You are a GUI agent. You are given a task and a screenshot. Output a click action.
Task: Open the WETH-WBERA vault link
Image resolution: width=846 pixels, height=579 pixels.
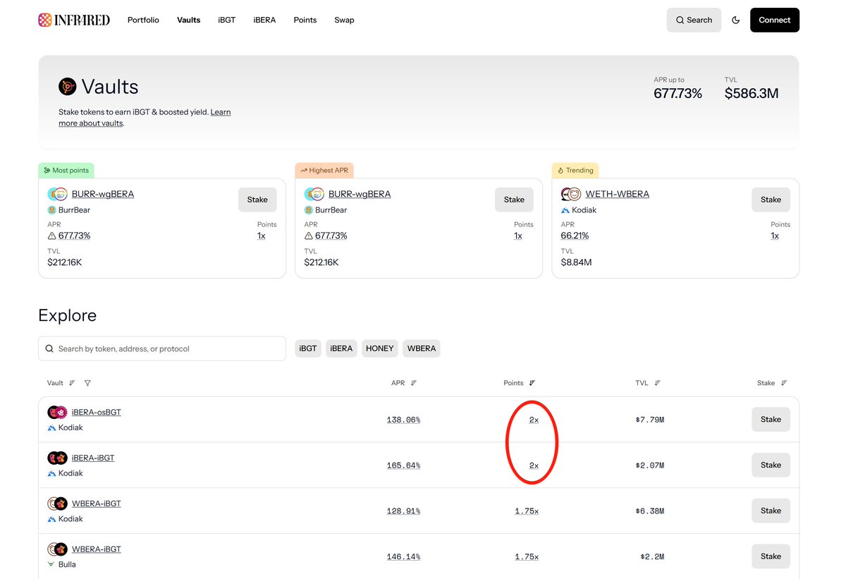618,194
